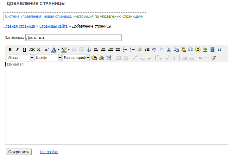Screen dimensions: 228x159
Task: Insert an anchor with anchor icon
Action: 89,50
